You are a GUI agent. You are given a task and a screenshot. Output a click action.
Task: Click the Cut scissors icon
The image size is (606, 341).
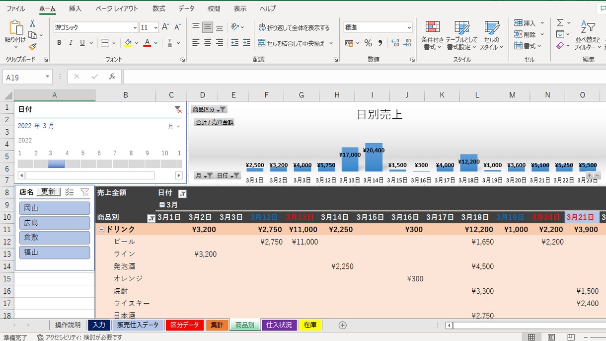pyautogui.click(x=33, y=23)
